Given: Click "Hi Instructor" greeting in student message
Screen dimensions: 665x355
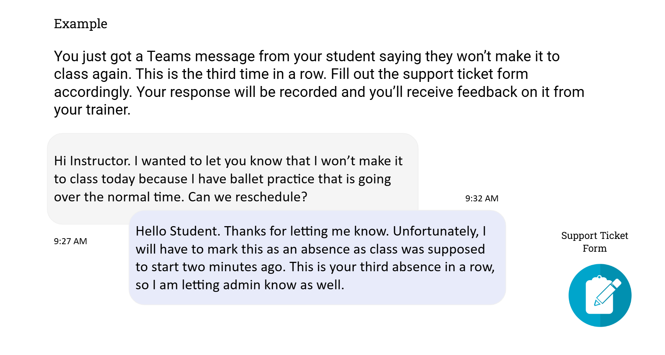Looking at the screenshot, I should 92,161.
